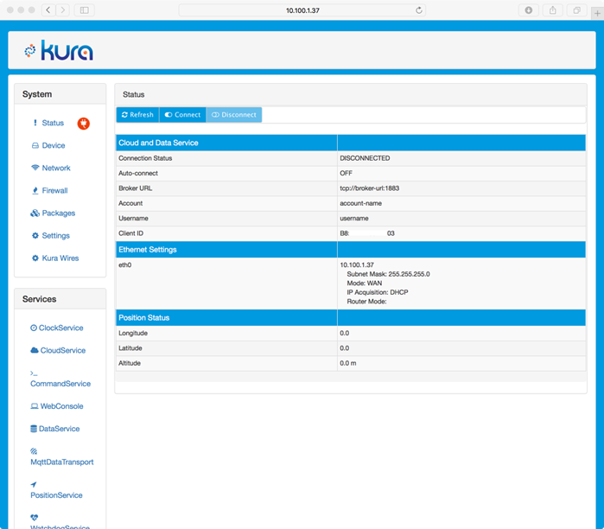
Task: Click the CommandService terminal prompt icon
Action: (34, 373)
